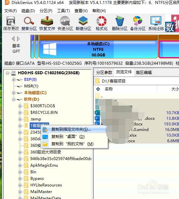179x199 pixels.
Task: Expand the $RECYCLE.BIN folder node
Action: 20,113
